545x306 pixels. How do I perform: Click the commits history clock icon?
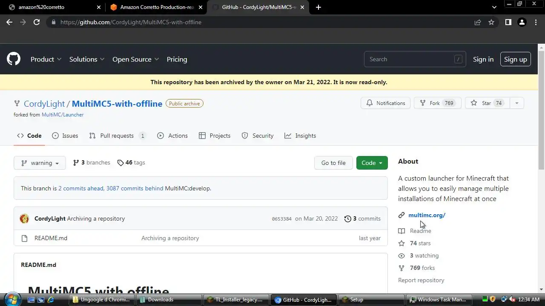pos(348,218)
